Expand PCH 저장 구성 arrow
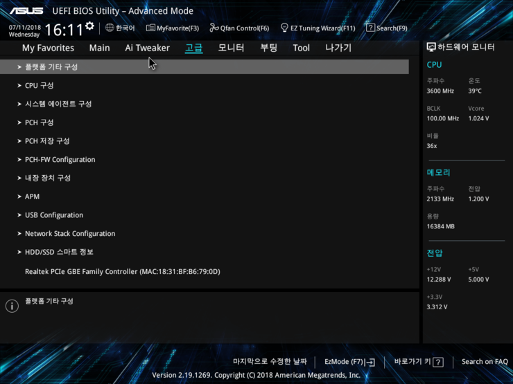 19,141
